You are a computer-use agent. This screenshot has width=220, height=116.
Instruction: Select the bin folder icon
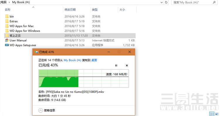(7, 16)
